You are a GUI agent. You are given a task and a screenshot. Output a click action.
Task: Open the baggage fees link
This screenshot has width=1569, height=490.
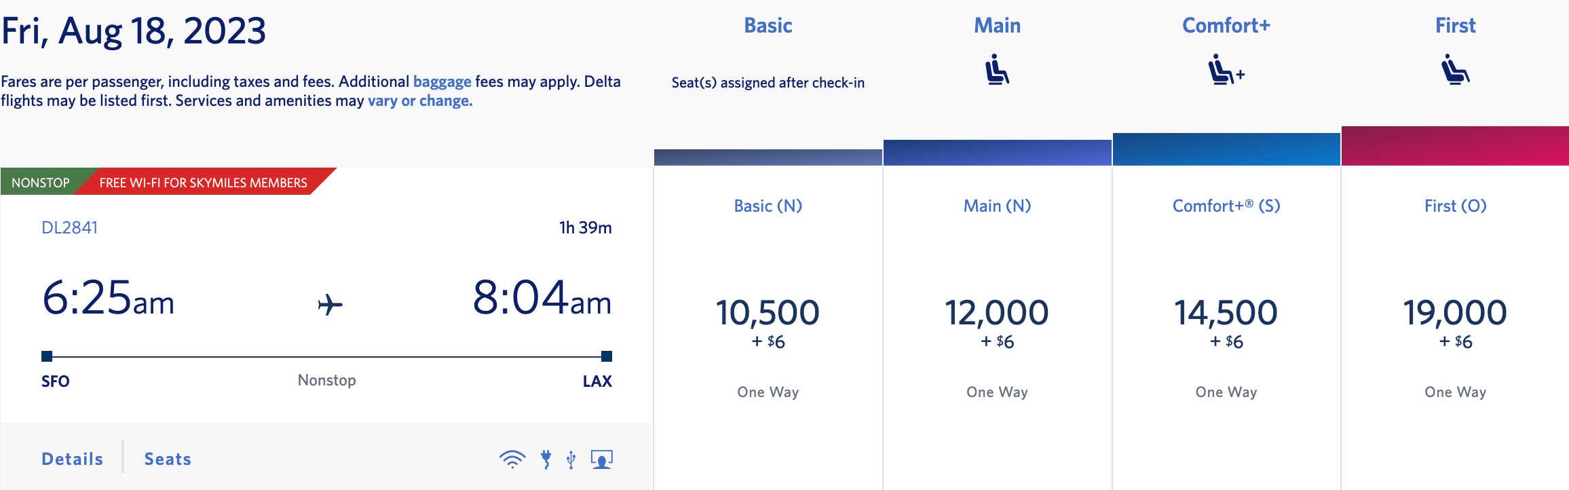click(x=442, y=81)
